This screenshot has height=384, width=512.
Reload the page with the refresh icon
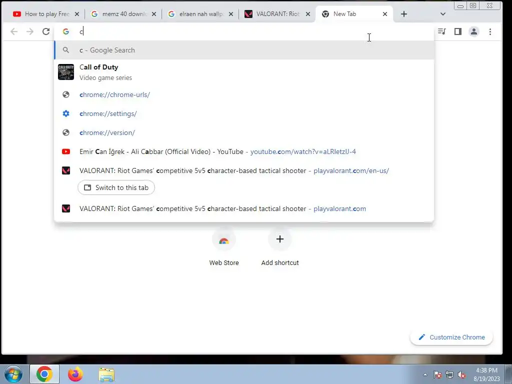(46, 31)
